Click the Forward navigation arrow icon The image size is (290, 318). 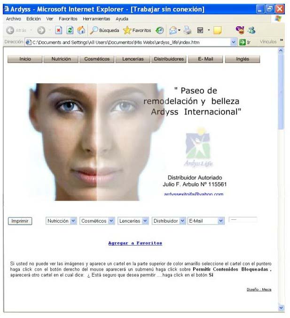click(x=41, y=31)
